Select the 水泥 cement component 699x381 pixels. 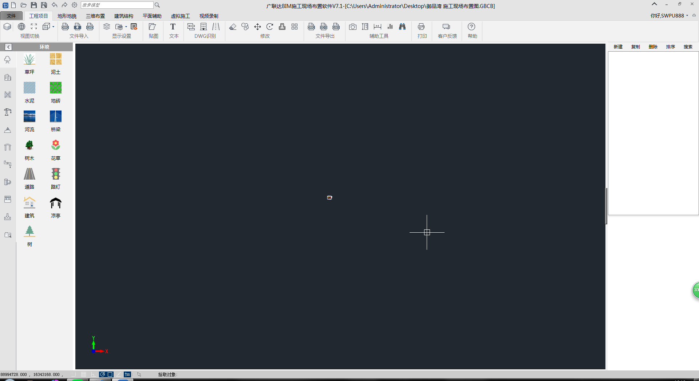click(29, 93)
